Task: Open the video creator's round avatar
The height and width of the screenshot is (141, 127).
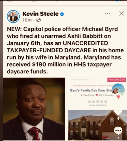Action: tap(118, 89)
